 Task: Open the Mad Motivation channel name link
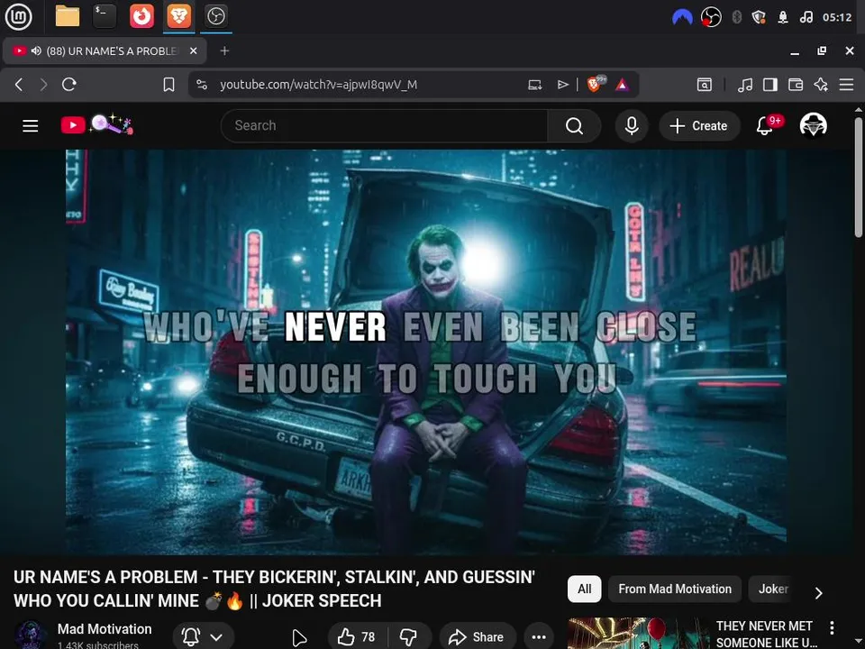coord(105,629)
